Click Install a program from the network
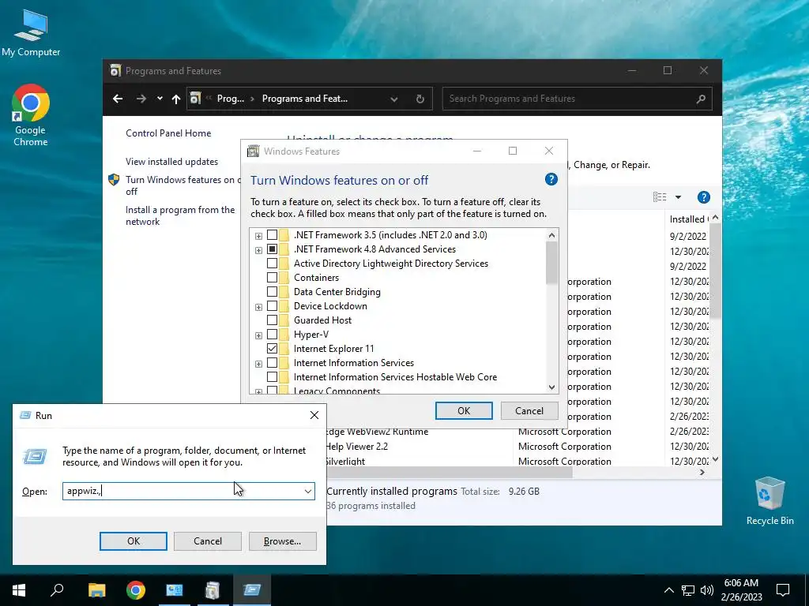Image resolution: width=809 pixels, height=606 pixels. click(180, 216)
